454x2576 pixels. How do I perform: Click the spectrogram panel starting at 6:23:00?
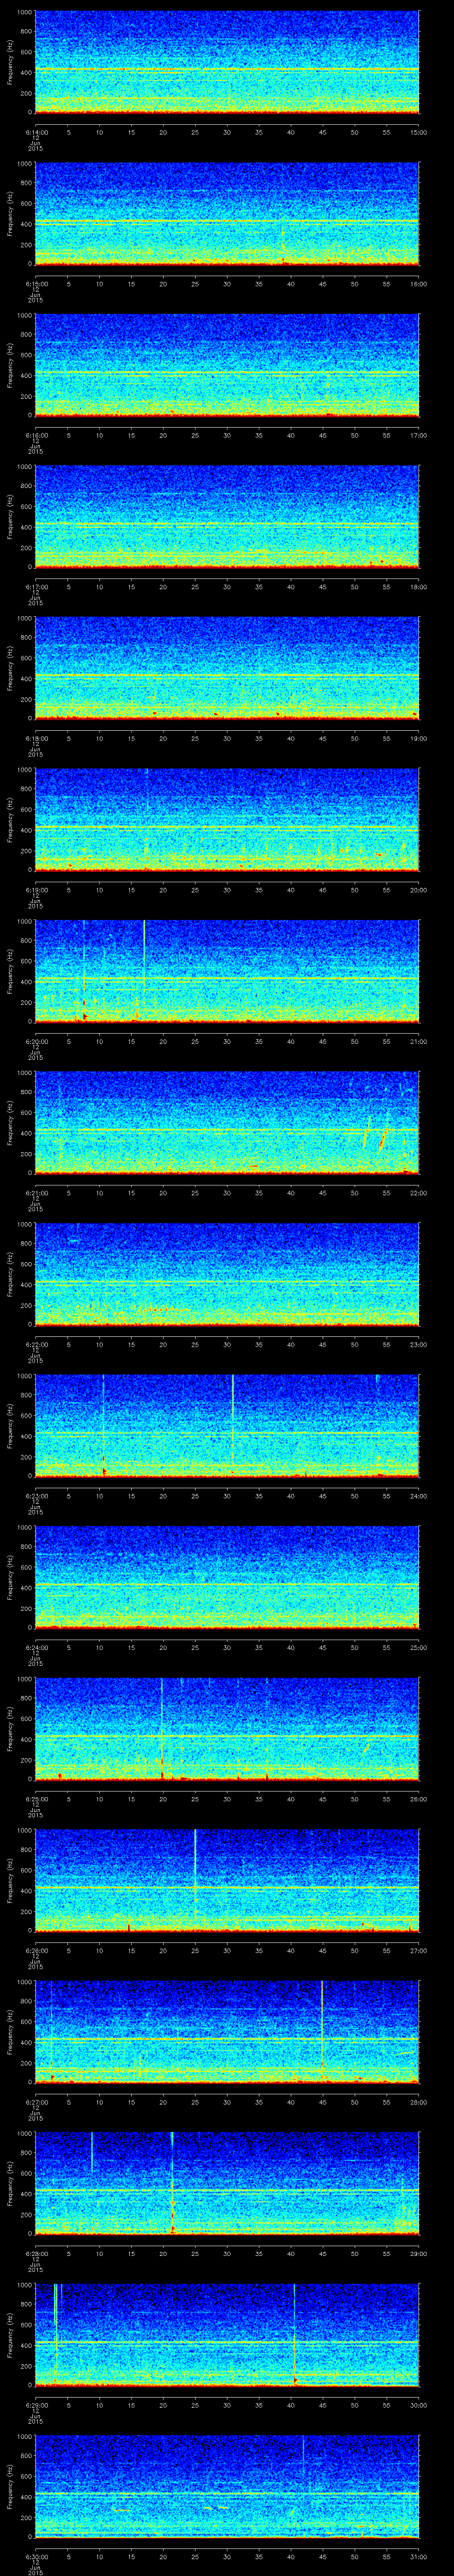coord(227,1425)
